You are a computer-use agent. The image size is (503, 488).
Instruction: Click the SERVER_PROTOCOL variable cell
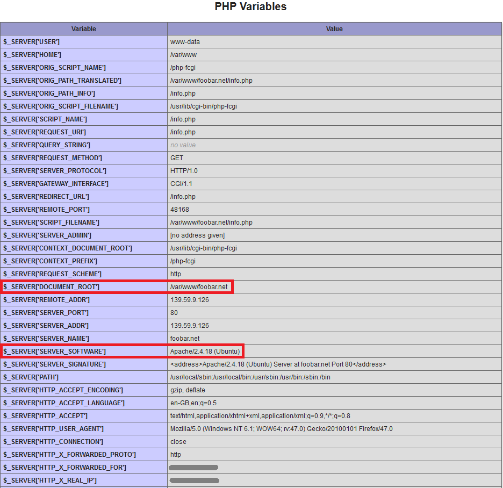click(84, 171)
